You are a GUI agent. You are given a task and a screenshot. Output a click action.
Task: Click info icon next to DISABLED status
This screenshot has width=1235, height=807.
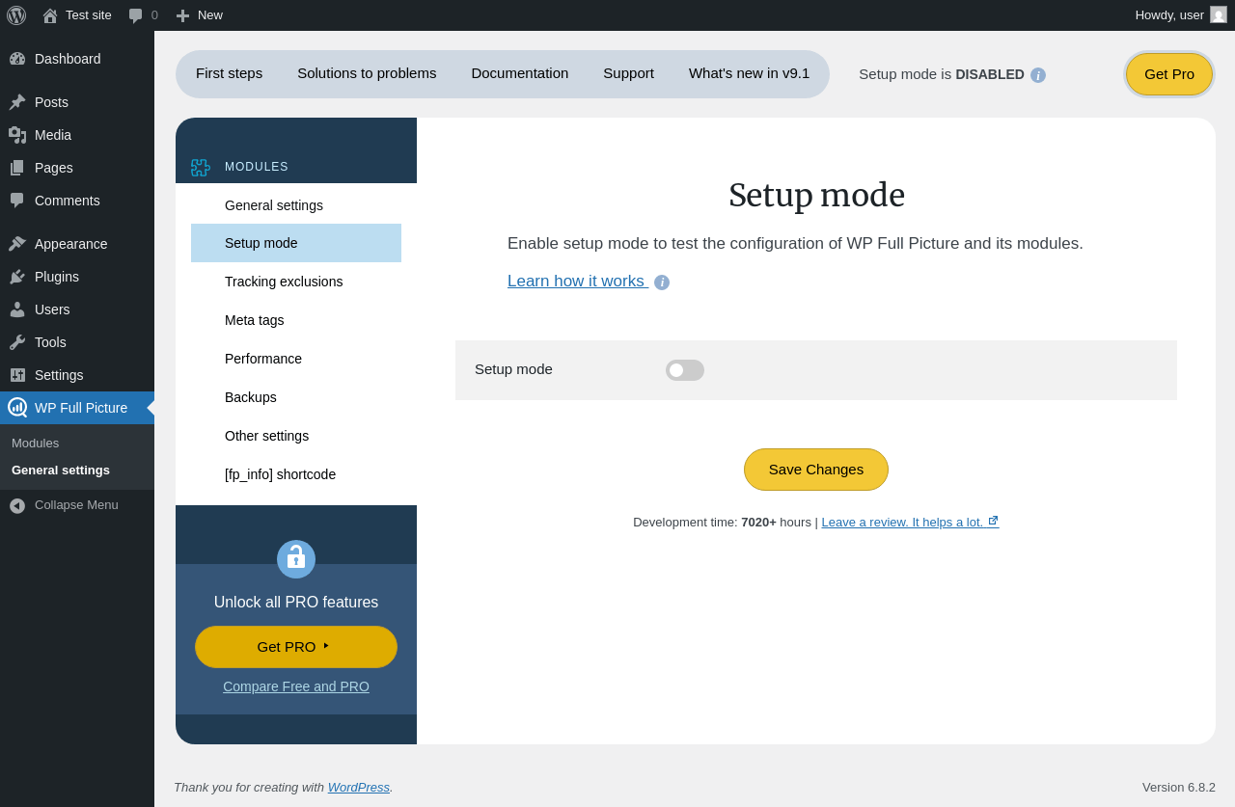(1038, 75)
